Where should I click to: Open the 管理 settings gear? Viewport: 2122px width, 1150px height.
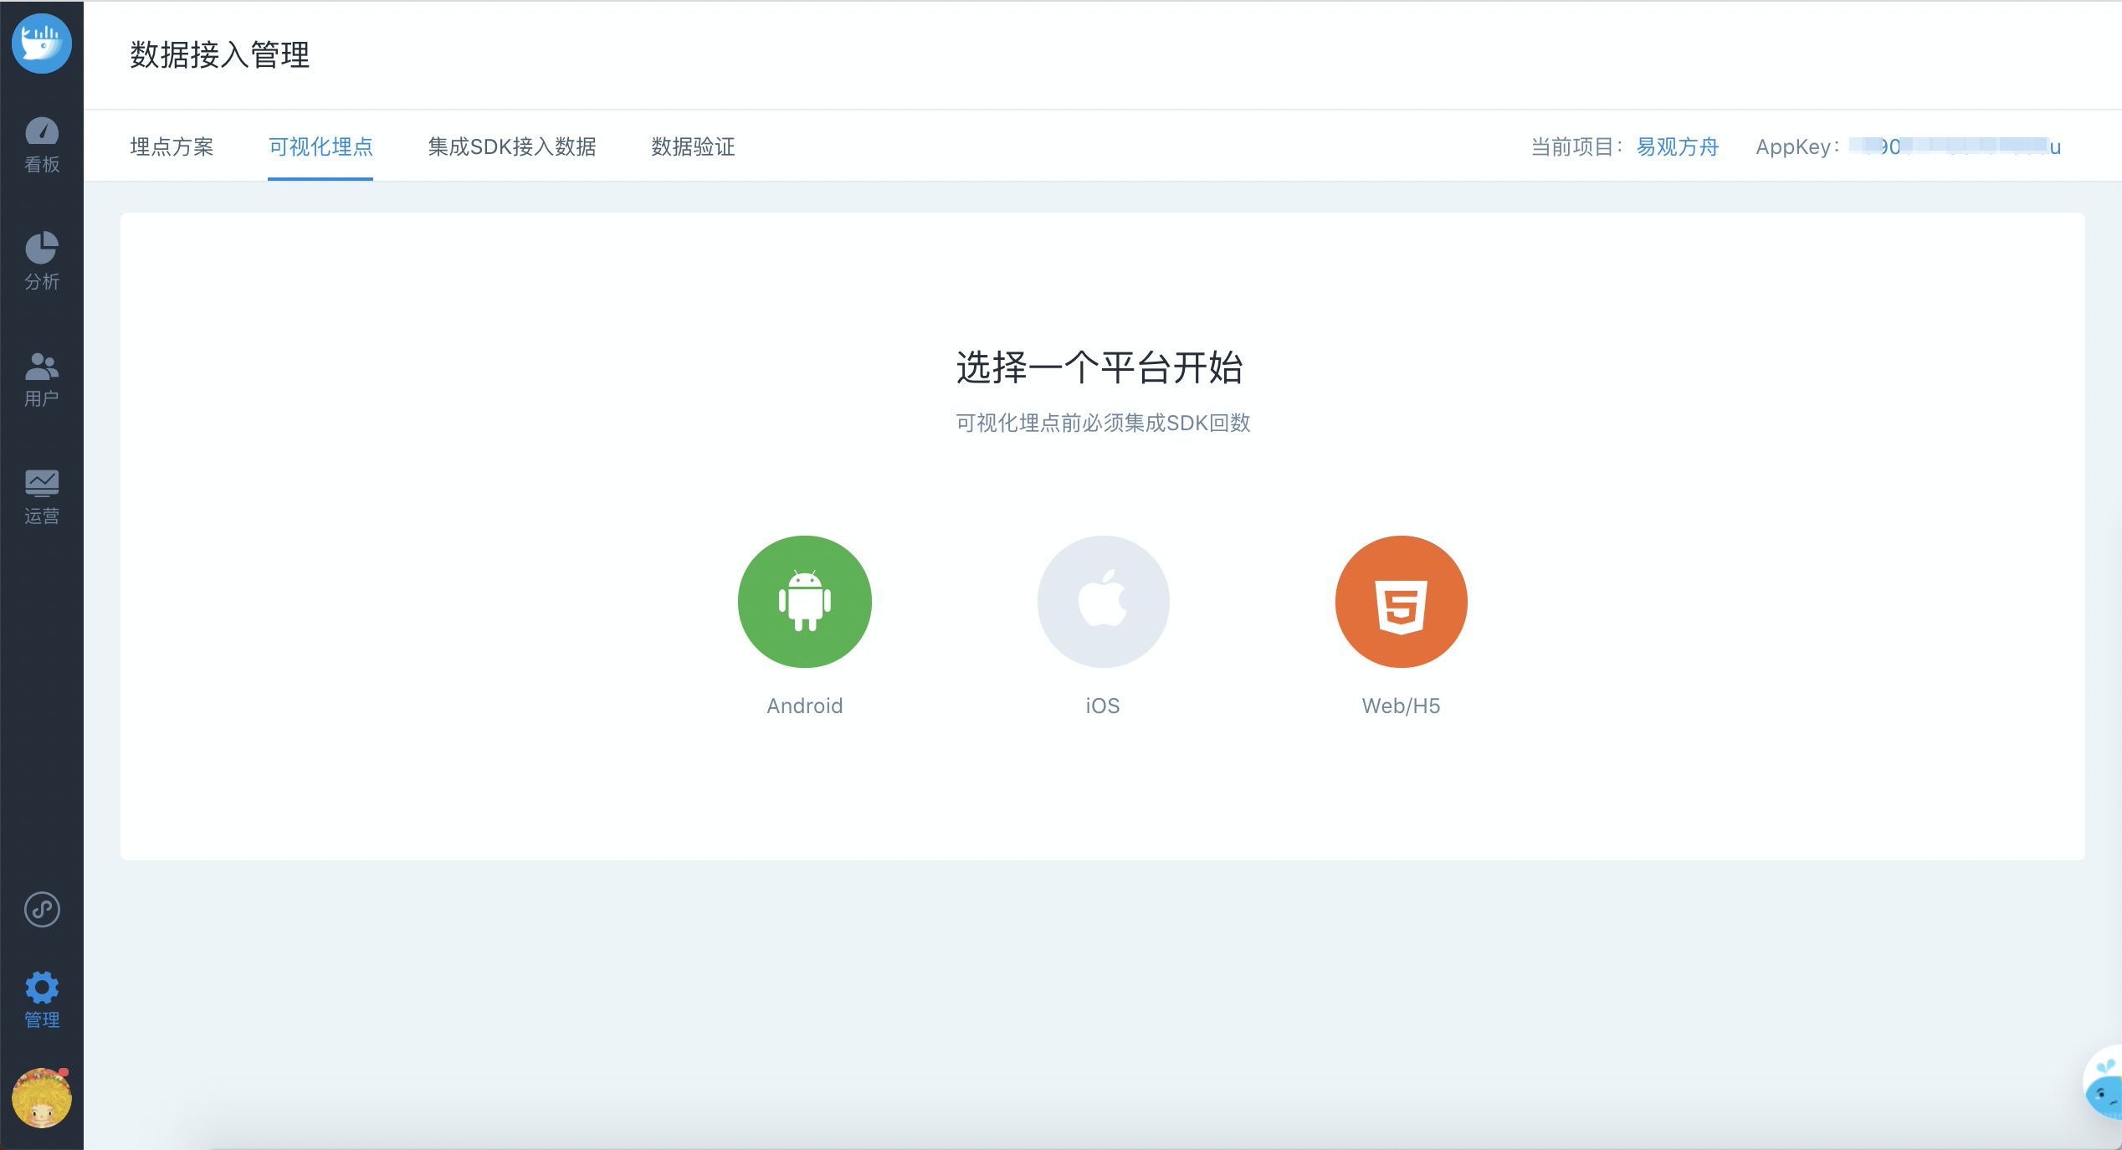point(42,988)
